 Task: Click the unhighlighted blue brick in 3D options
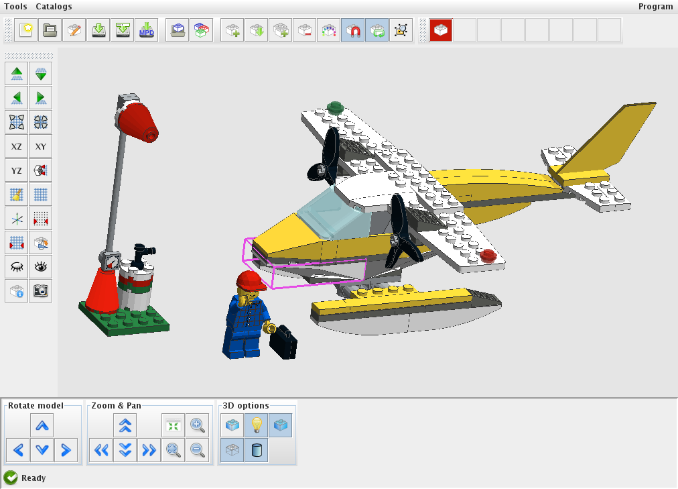pos(232,426)
